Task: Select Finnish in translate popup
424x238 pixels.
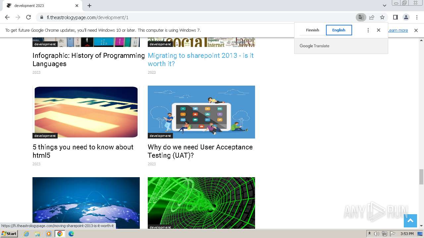Action: pos(312,30)
